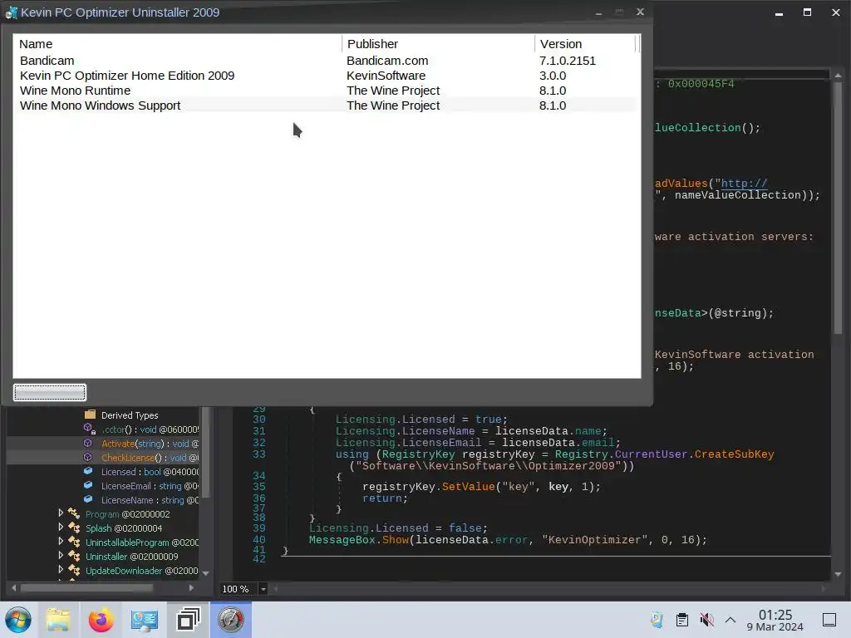The width and height of the screenshot is (851, 638).
Task: Open the Derived Types folder node
Action: coord(130,415)
